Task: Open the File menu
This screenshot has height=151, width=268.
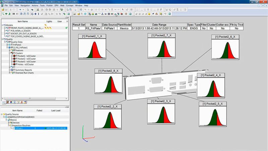Action: click(6, 5)
